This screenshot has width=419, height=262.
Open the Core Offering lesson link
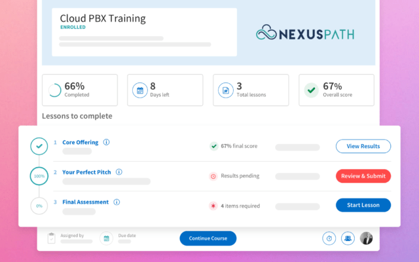click(80, 142)
